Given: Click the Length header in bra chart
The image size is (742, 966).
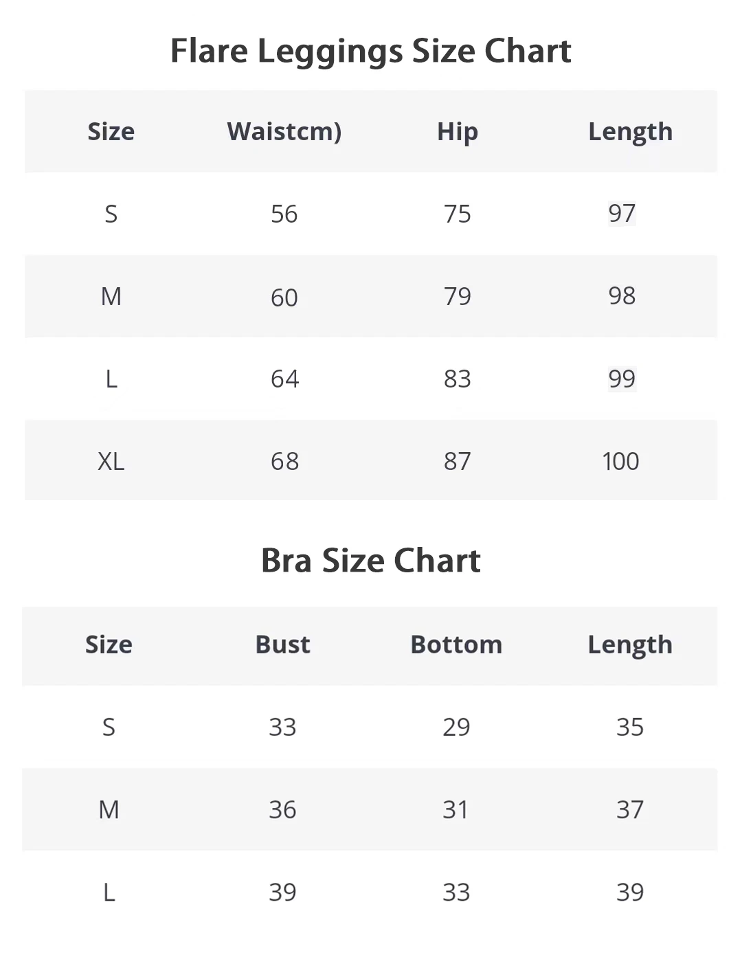Looking at the screenshot, I should tap(629, 644).
